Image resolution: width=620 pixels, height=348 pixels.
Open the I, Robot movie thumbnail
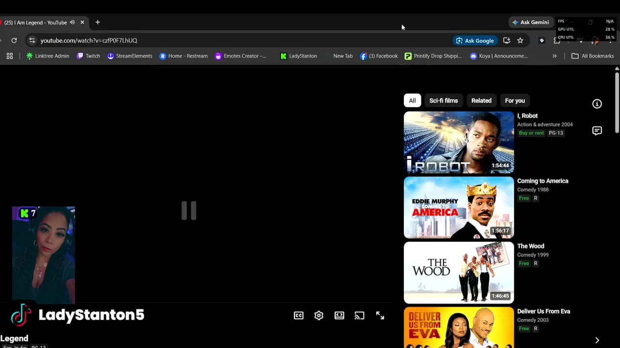click(x=459, y=143)
